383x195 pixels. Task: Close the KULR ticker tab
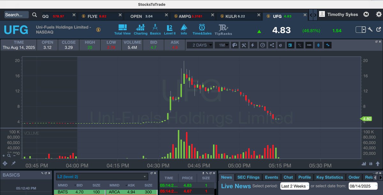point(259,15)
